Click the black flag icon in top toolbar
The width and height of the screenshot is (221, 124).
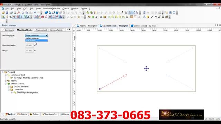tap(122, 13)
